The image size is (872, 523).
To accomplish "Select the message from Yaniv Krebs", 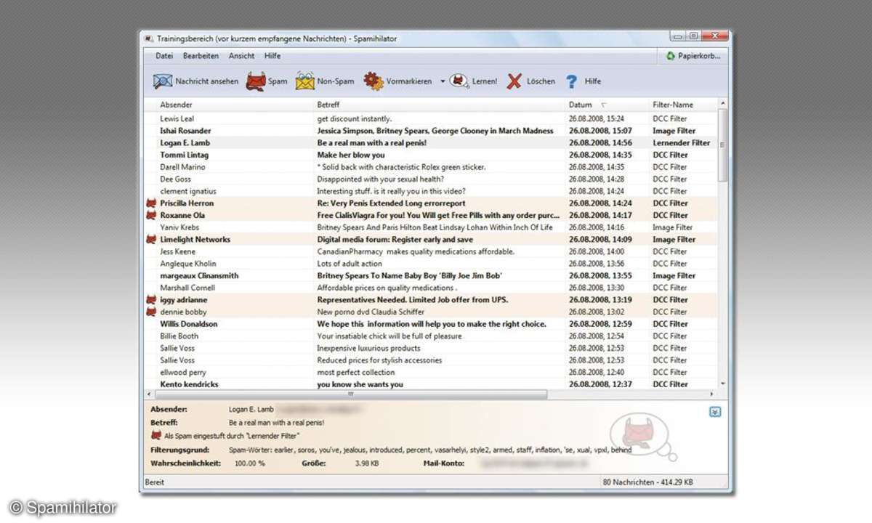I will (x=430, y=227).
